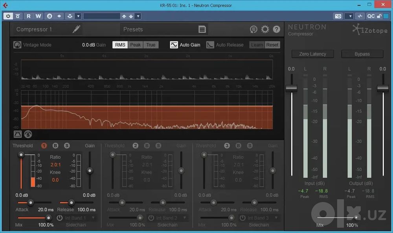Click the camera snapshot icon
This screenshot has height=233, width=393.
[338, 16]
